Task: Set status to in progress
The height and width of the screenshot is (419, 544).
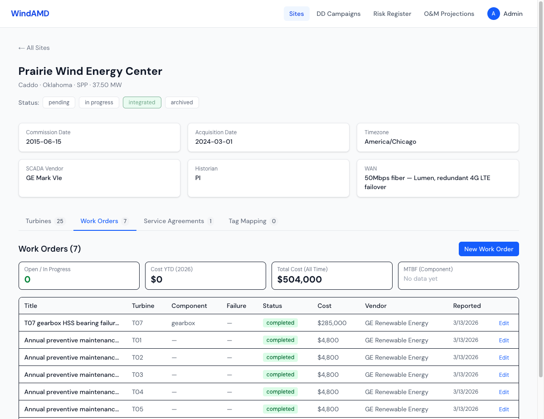Action: [x=99, y=102]
